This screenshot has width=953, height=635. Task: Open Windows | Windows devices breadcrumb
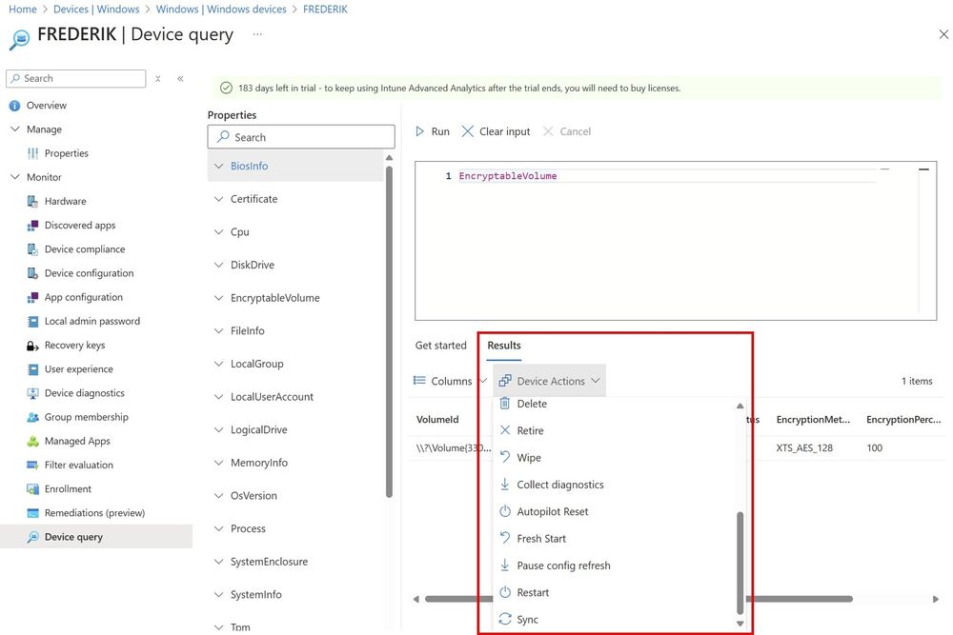pos(221,10)
